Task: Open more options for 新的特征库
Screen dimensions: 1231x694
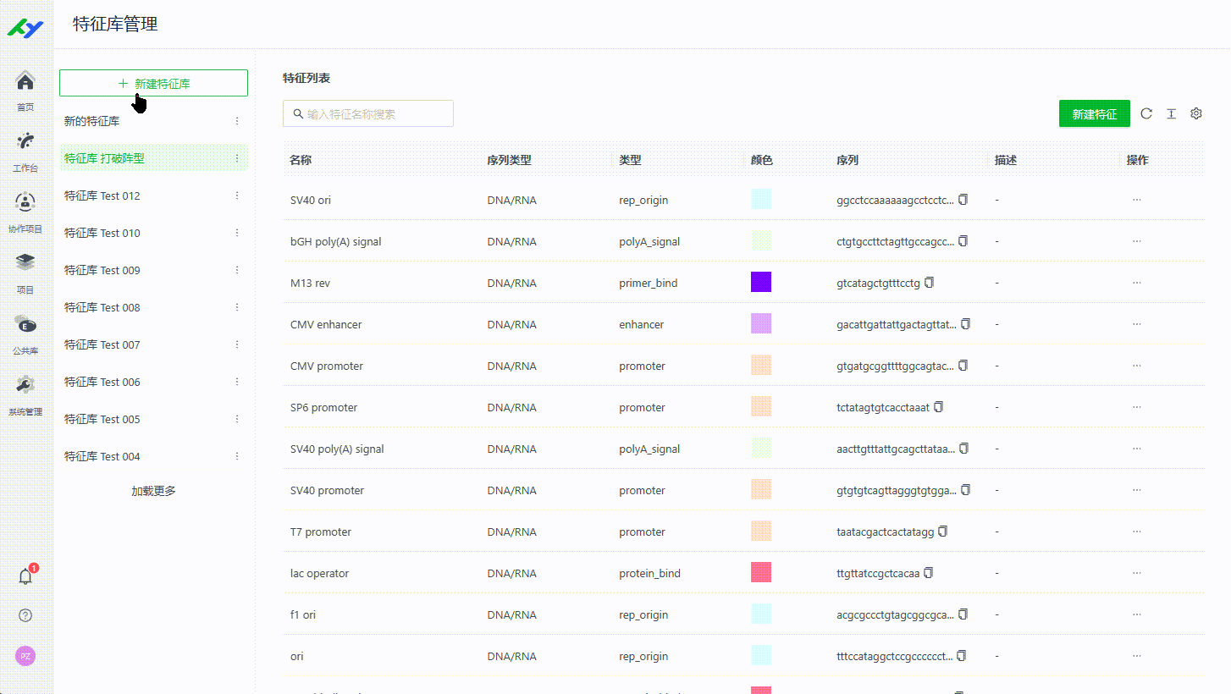Action: pos(237,121)
